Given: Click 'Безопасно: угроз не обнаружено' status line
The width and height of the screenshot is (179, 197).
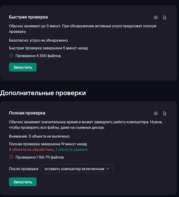Looking at the screenshot, I should (x=39, y=40).
